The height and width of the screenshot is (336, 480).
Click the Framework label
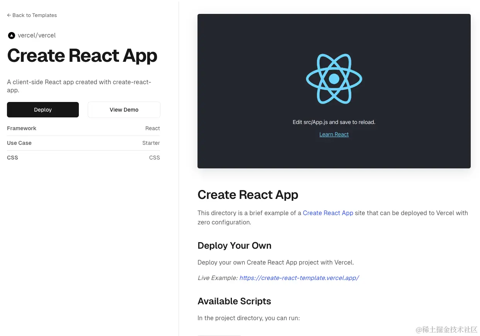[22, 128]
